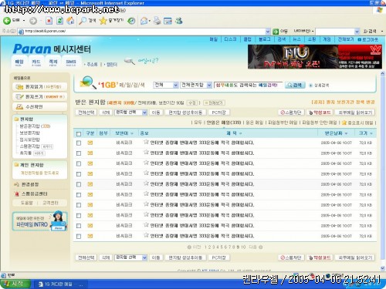This screenshot has height=289, width=386.
Task: Click 전체선택 button above the message list
Action: [x=86, y=113]
